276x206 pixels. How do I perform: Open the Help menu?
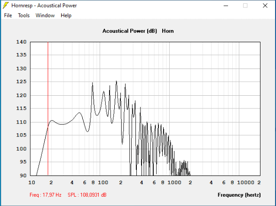coord(66,15)
